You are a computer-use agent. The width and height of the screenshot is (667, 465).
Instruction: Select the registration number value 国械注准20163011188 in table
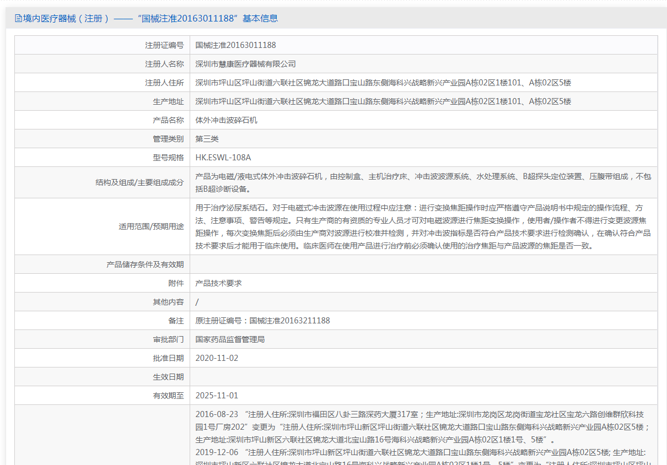(x=235, y=45)
